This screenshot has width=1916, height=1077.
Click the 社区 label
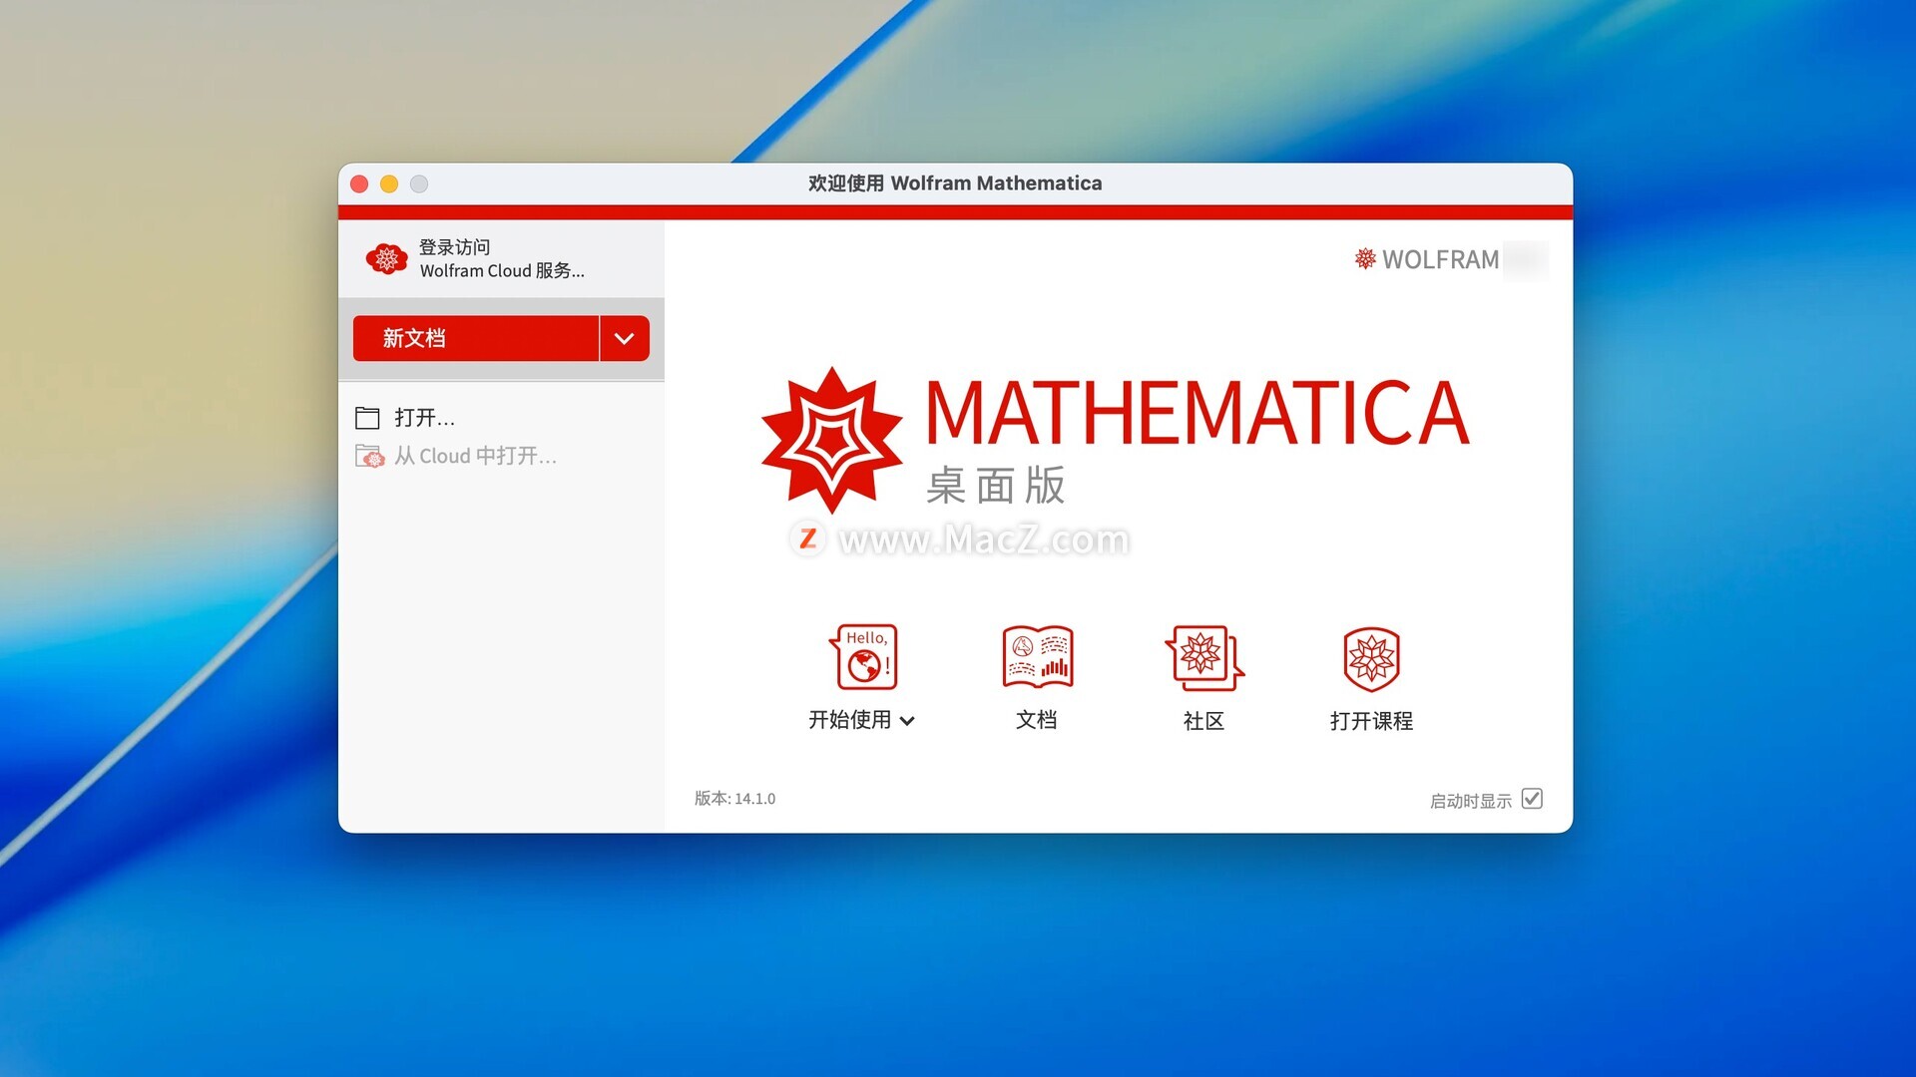tap(1203, 721)
